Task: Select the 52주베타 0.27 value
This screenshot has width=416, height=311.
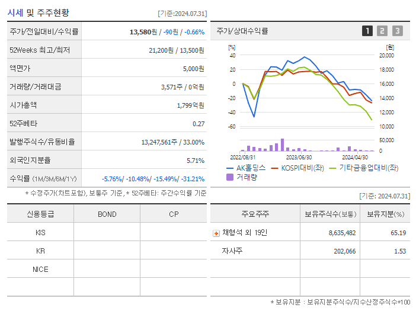Action: (199, 124)
